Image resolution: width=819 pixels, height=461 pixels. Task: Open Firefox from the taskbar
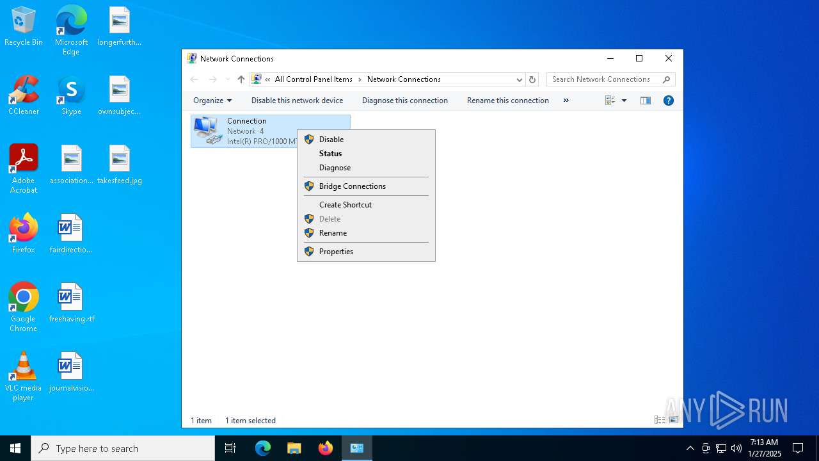[x=326, y=448]
